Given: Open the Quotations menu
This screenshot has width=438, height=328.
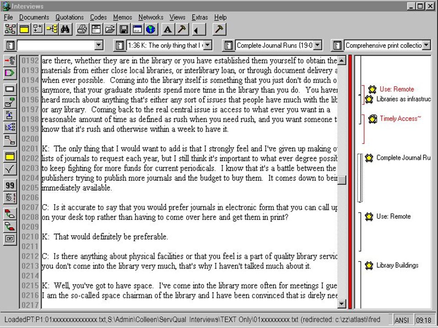Looking at the screenshot, I should [x=69, y=17].
